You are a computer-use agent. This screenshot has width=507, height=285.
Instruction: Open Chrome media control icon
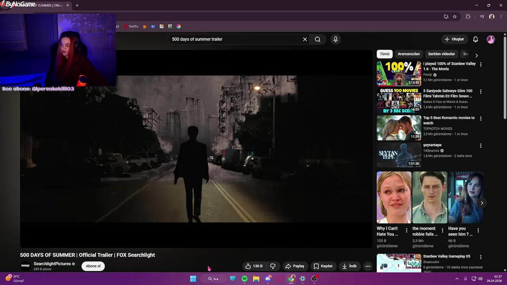pos(482,17)
